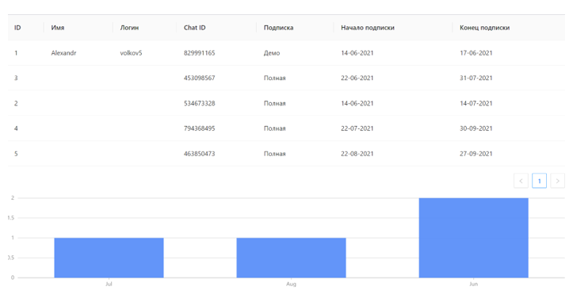This screenshot has height=302, width=573.
Task: Click the Начало подписки column header
Action: pos(368,28)
